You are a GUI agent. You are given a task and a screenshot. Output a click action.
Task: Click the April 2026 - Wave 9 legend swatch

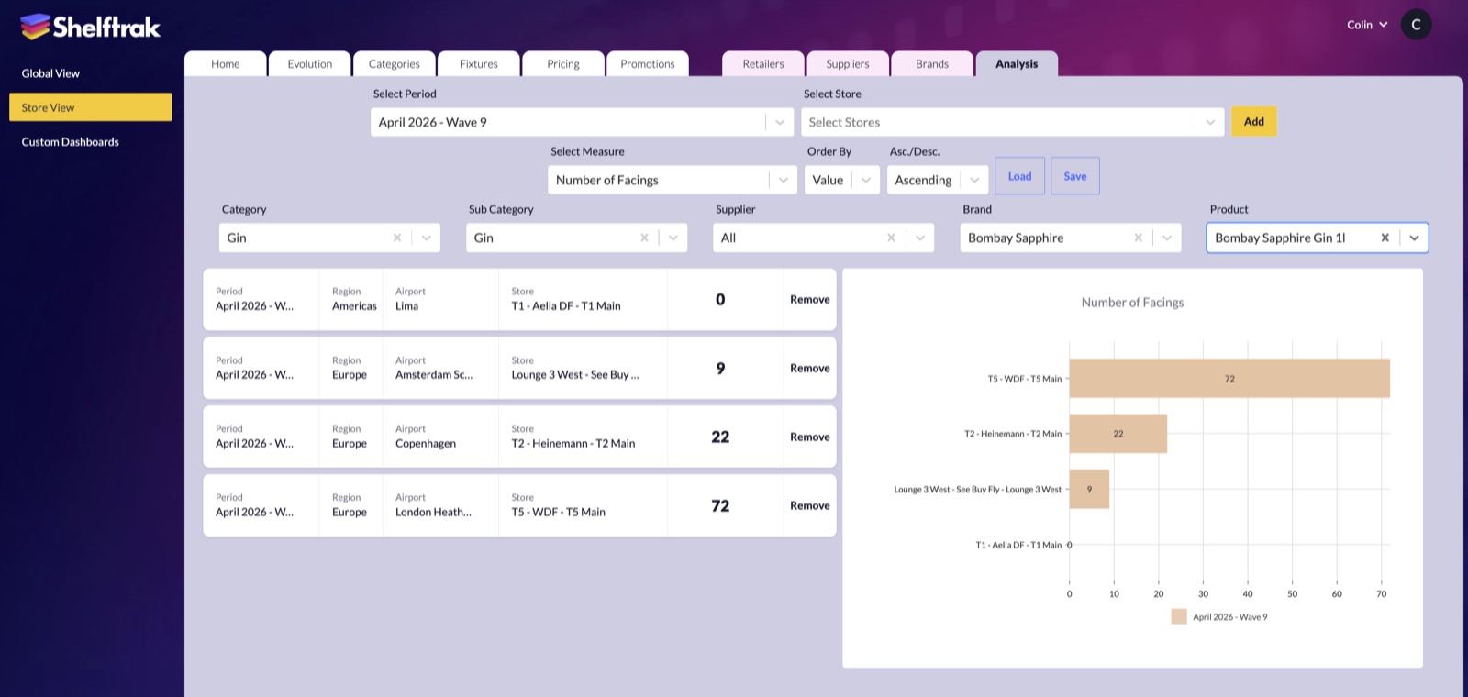point(1179,617)
